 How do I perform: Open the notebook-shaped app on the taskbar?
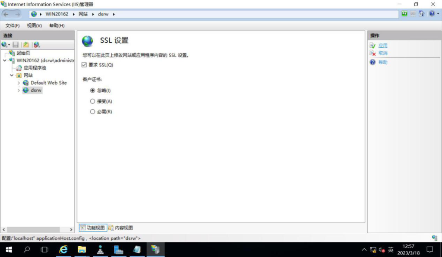click(137, 250)
